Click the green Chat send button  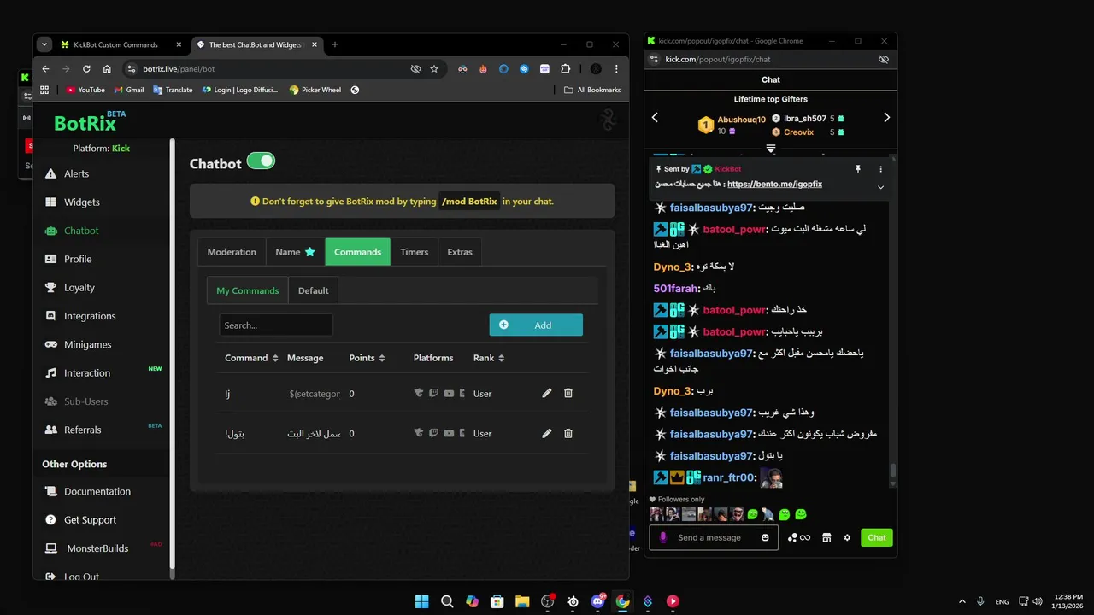[x=877, y=537]
